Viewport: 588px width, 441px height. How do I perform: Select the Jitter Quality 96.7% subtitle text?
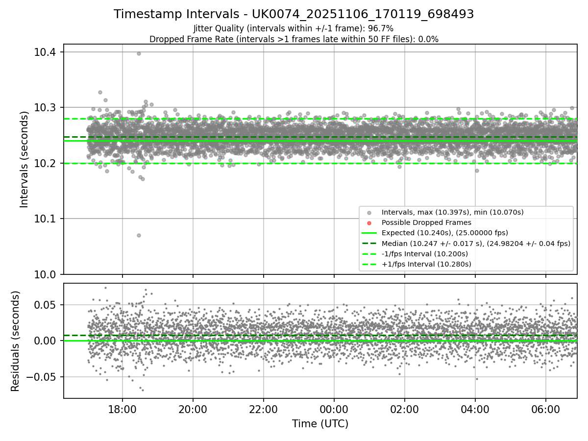click(294, 28)
